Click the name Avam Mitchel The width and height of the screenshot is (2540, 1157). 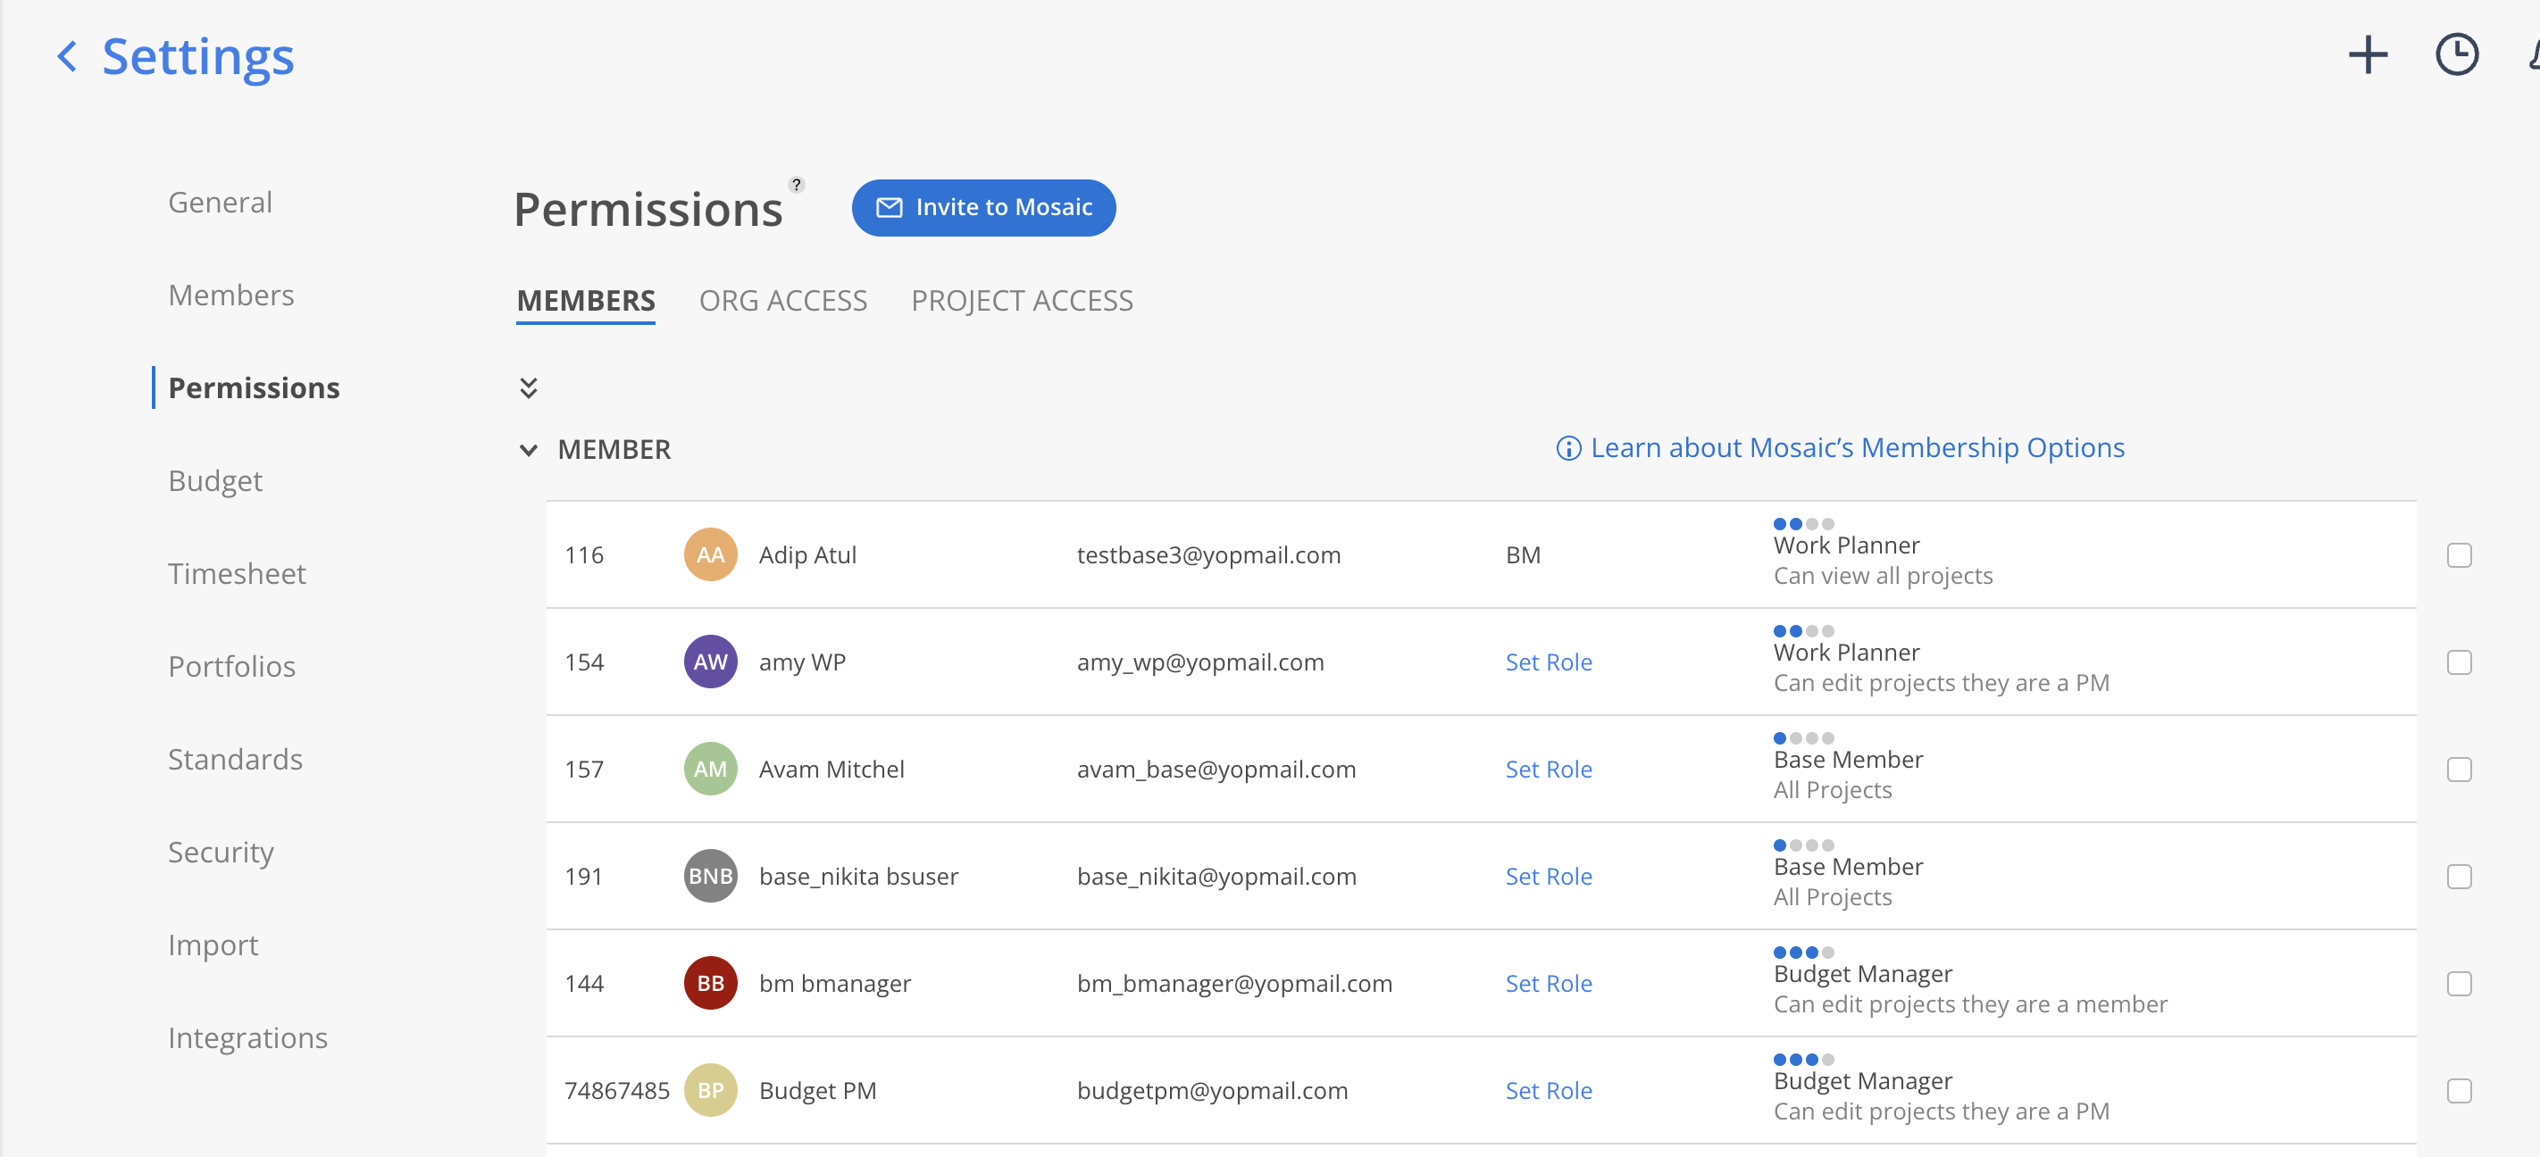(831, 770)
